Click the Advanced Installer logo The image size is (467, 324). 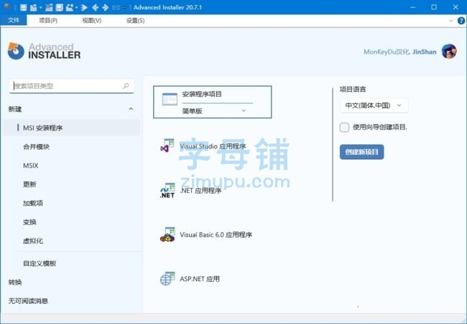(44, 51)
